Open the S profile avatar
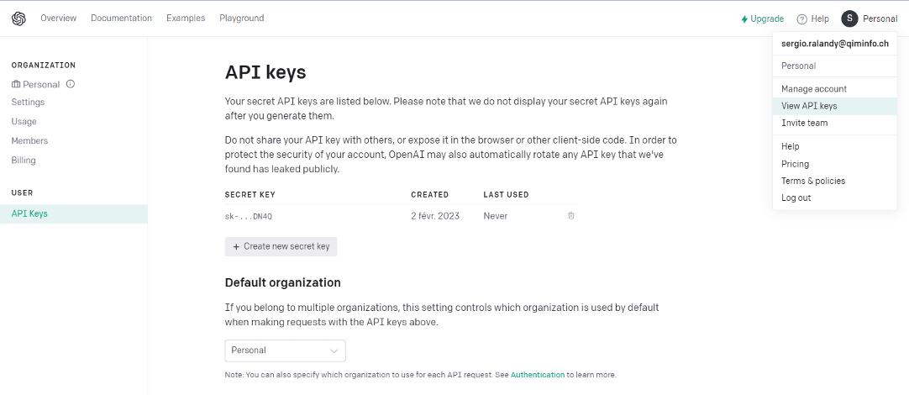Screen dimensions: 909x395 (849, 18)
